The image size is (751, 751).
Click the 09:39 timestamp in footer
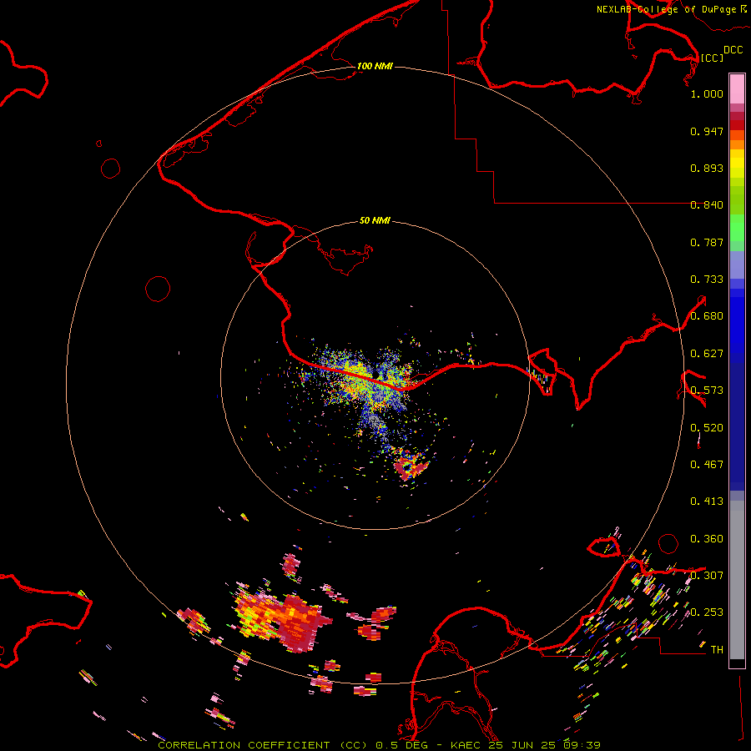[582, 745]
